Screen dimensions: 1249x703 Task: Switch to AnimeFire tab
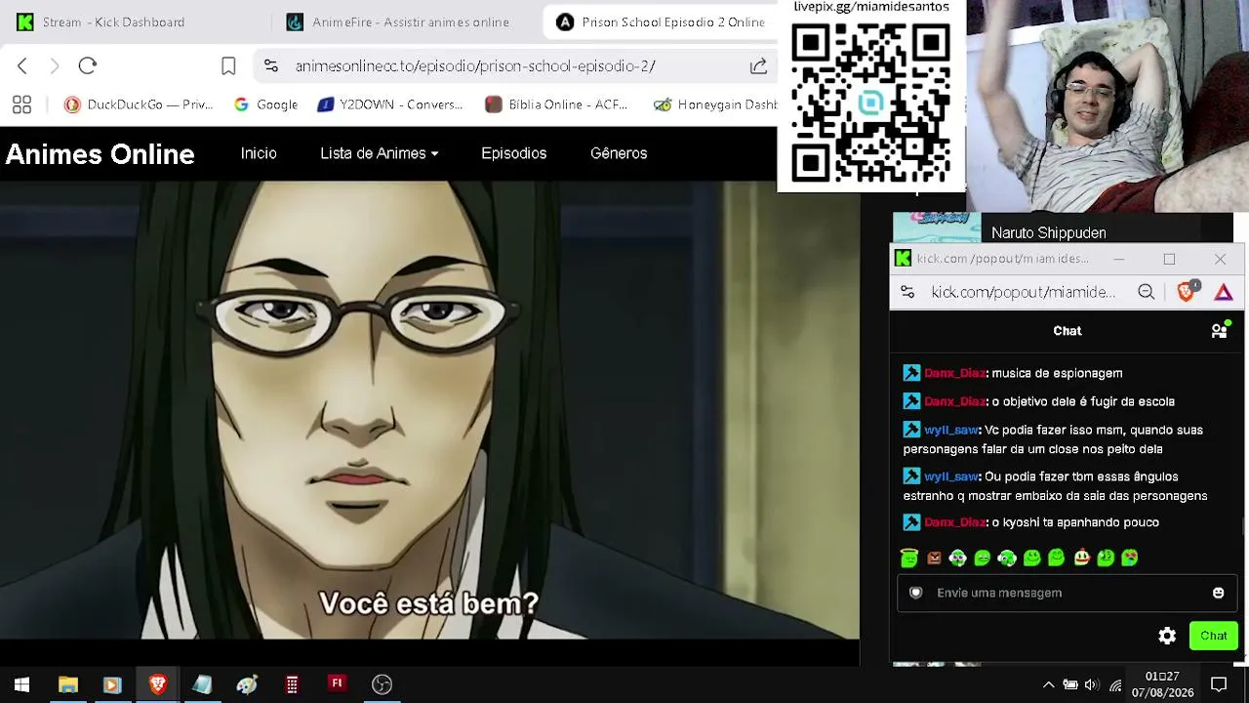click(x=398, y=21)
